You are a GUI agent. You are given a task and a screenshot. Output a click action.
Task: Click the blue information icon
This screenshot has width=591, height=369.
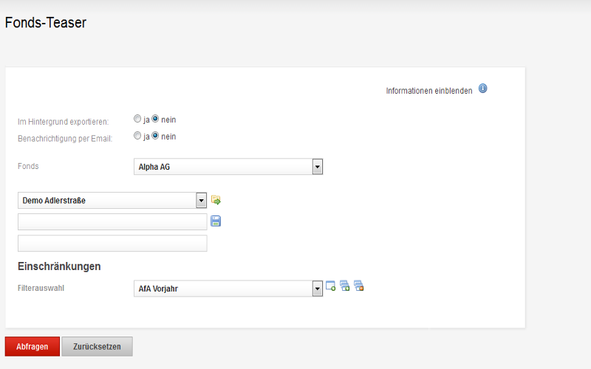coord(483,89)
